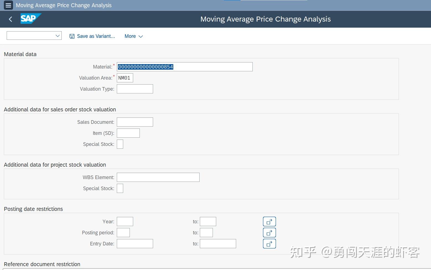This screenshot has width=431, height=270.
Task: Select the Moving Average Price Change Analysis title
Action: pos(265,19)
